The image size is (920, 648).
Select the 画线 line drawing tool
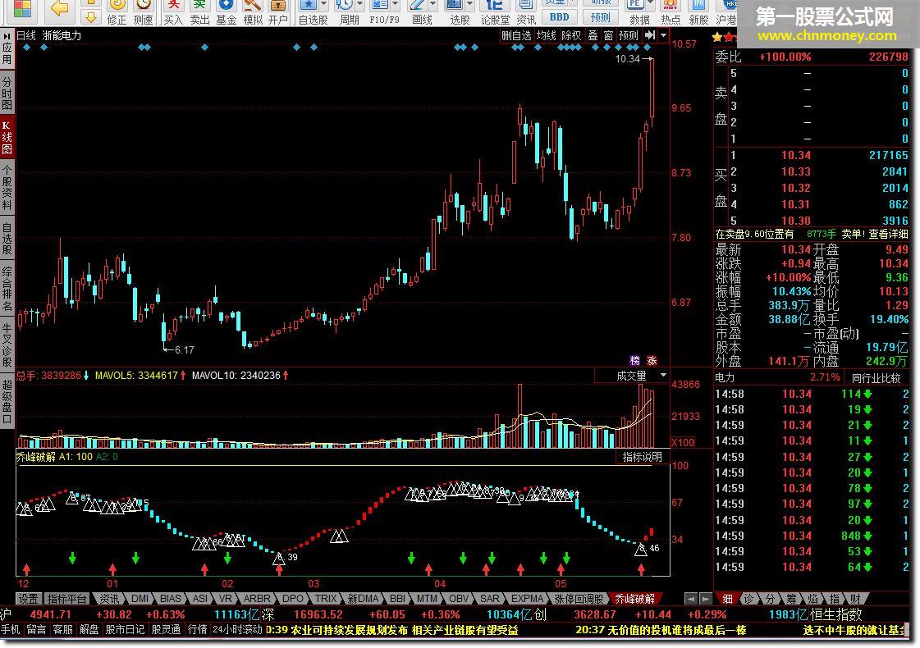coord(419,12)
